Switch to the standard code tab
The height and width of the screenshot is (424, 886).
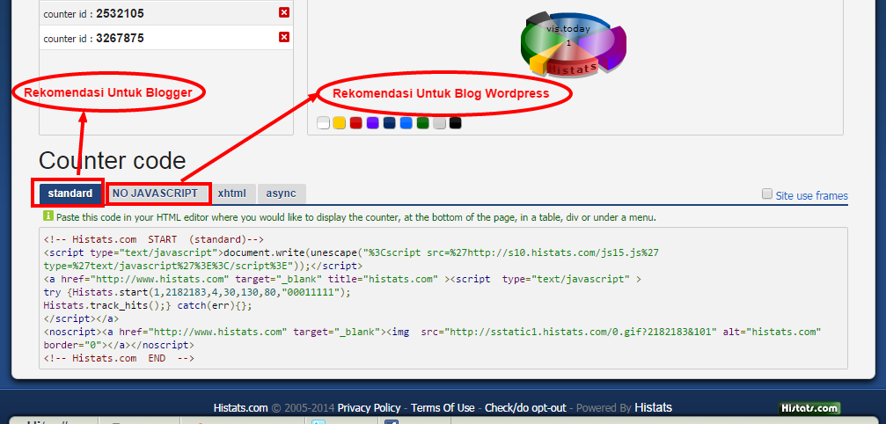pyautogui.click(x=70, y=194)
